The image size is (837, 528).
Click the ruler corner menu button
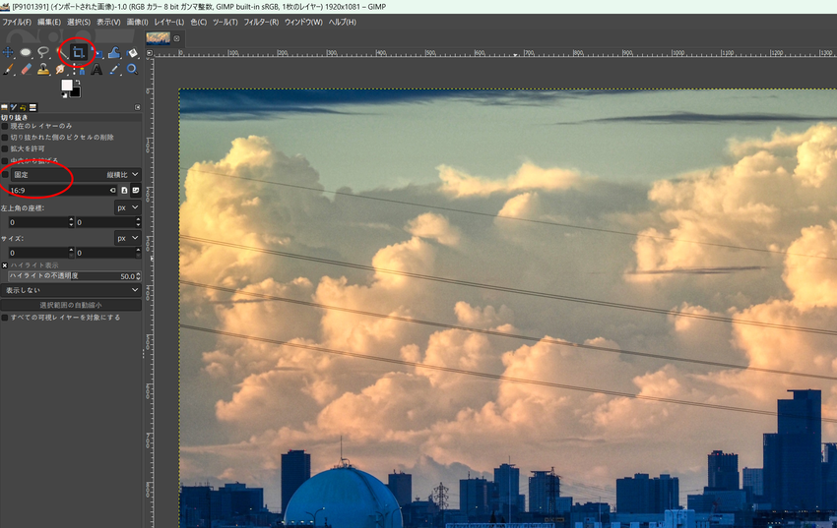(150, 53)
